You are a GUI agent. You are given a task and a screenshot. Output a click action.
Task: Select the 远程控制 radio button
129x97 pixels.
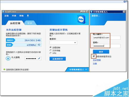tap(51, 47)
